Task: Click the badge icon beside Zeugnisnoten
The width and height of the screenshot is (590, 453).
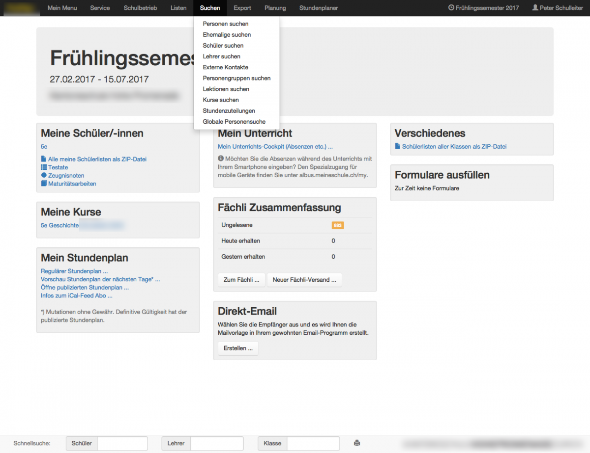Action: (44, 175)
